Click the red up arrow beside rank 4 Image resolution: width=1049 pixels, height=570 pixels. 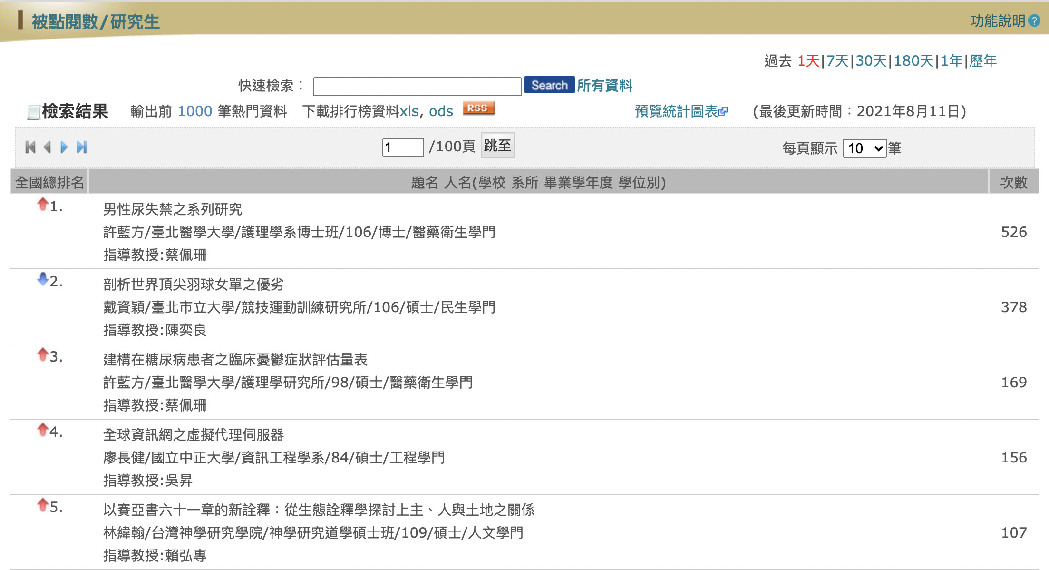pos(43,430)
